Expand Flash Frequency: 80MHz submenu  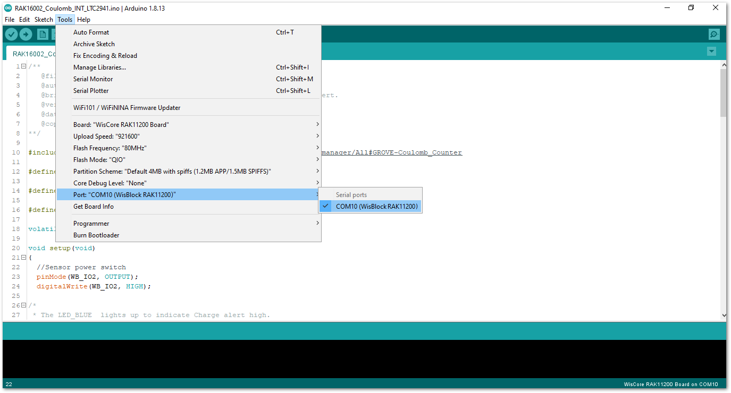(189, 148)
